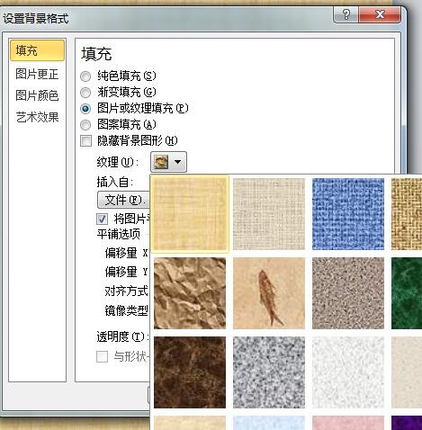Select the 纯色填充 radio button
The width and height of the screenshot is (422, 430).
[x=85, y=76]
